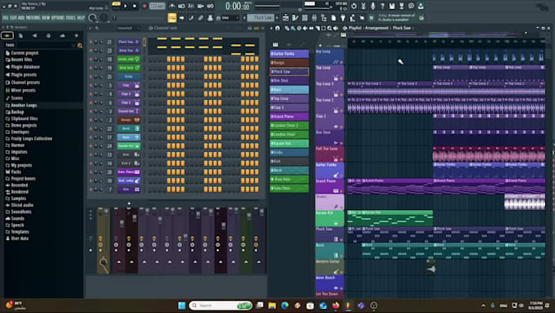Open the mixer view toolbar icon
The height and width of the screenshot is (313, 555).
tap(314, 17)
